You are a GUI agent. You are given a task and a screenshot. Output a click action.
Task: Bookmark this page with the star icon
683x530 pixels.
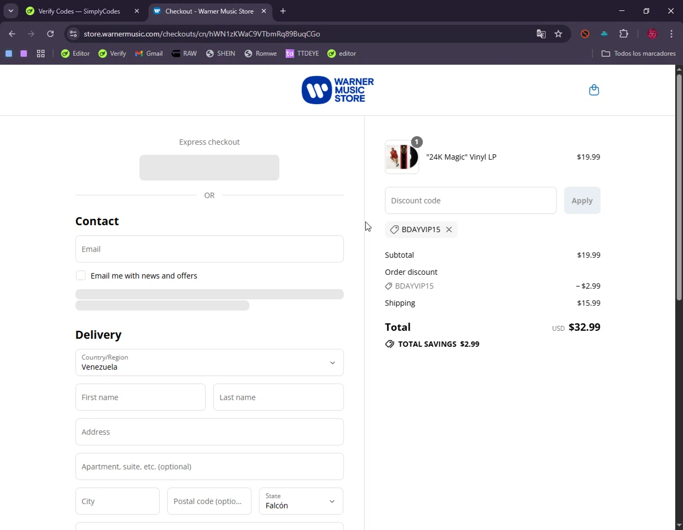click(558, 34)
